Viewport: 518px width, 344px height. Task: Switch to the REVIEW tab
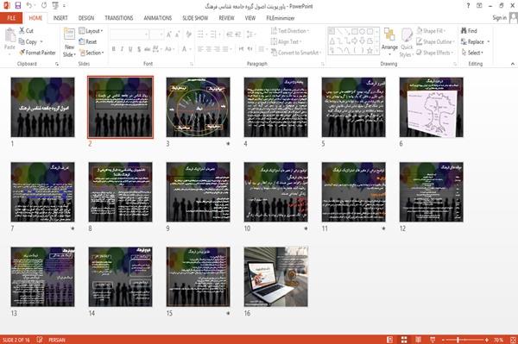226,18
